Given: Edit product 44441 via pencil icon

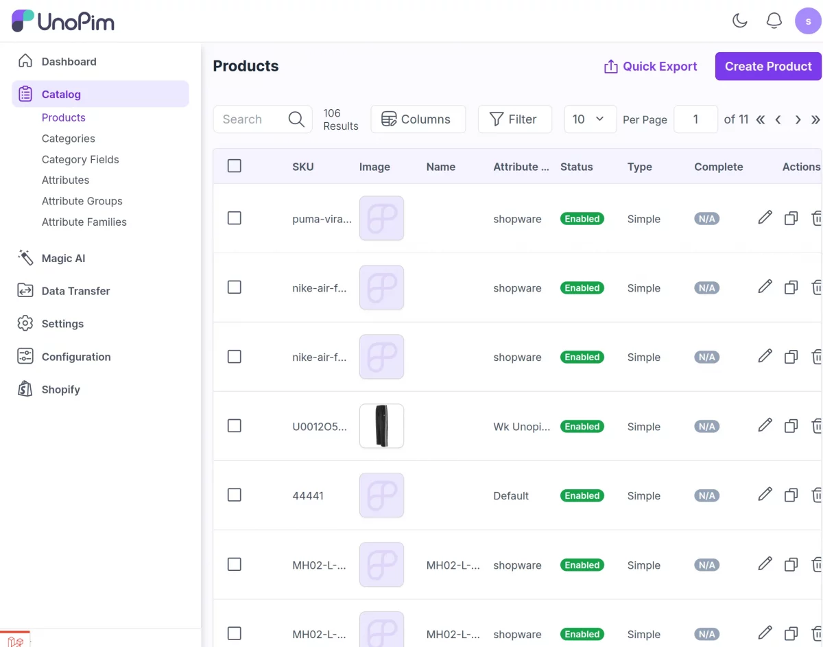Looking at the screenshot, I should [x=765, y=495].
